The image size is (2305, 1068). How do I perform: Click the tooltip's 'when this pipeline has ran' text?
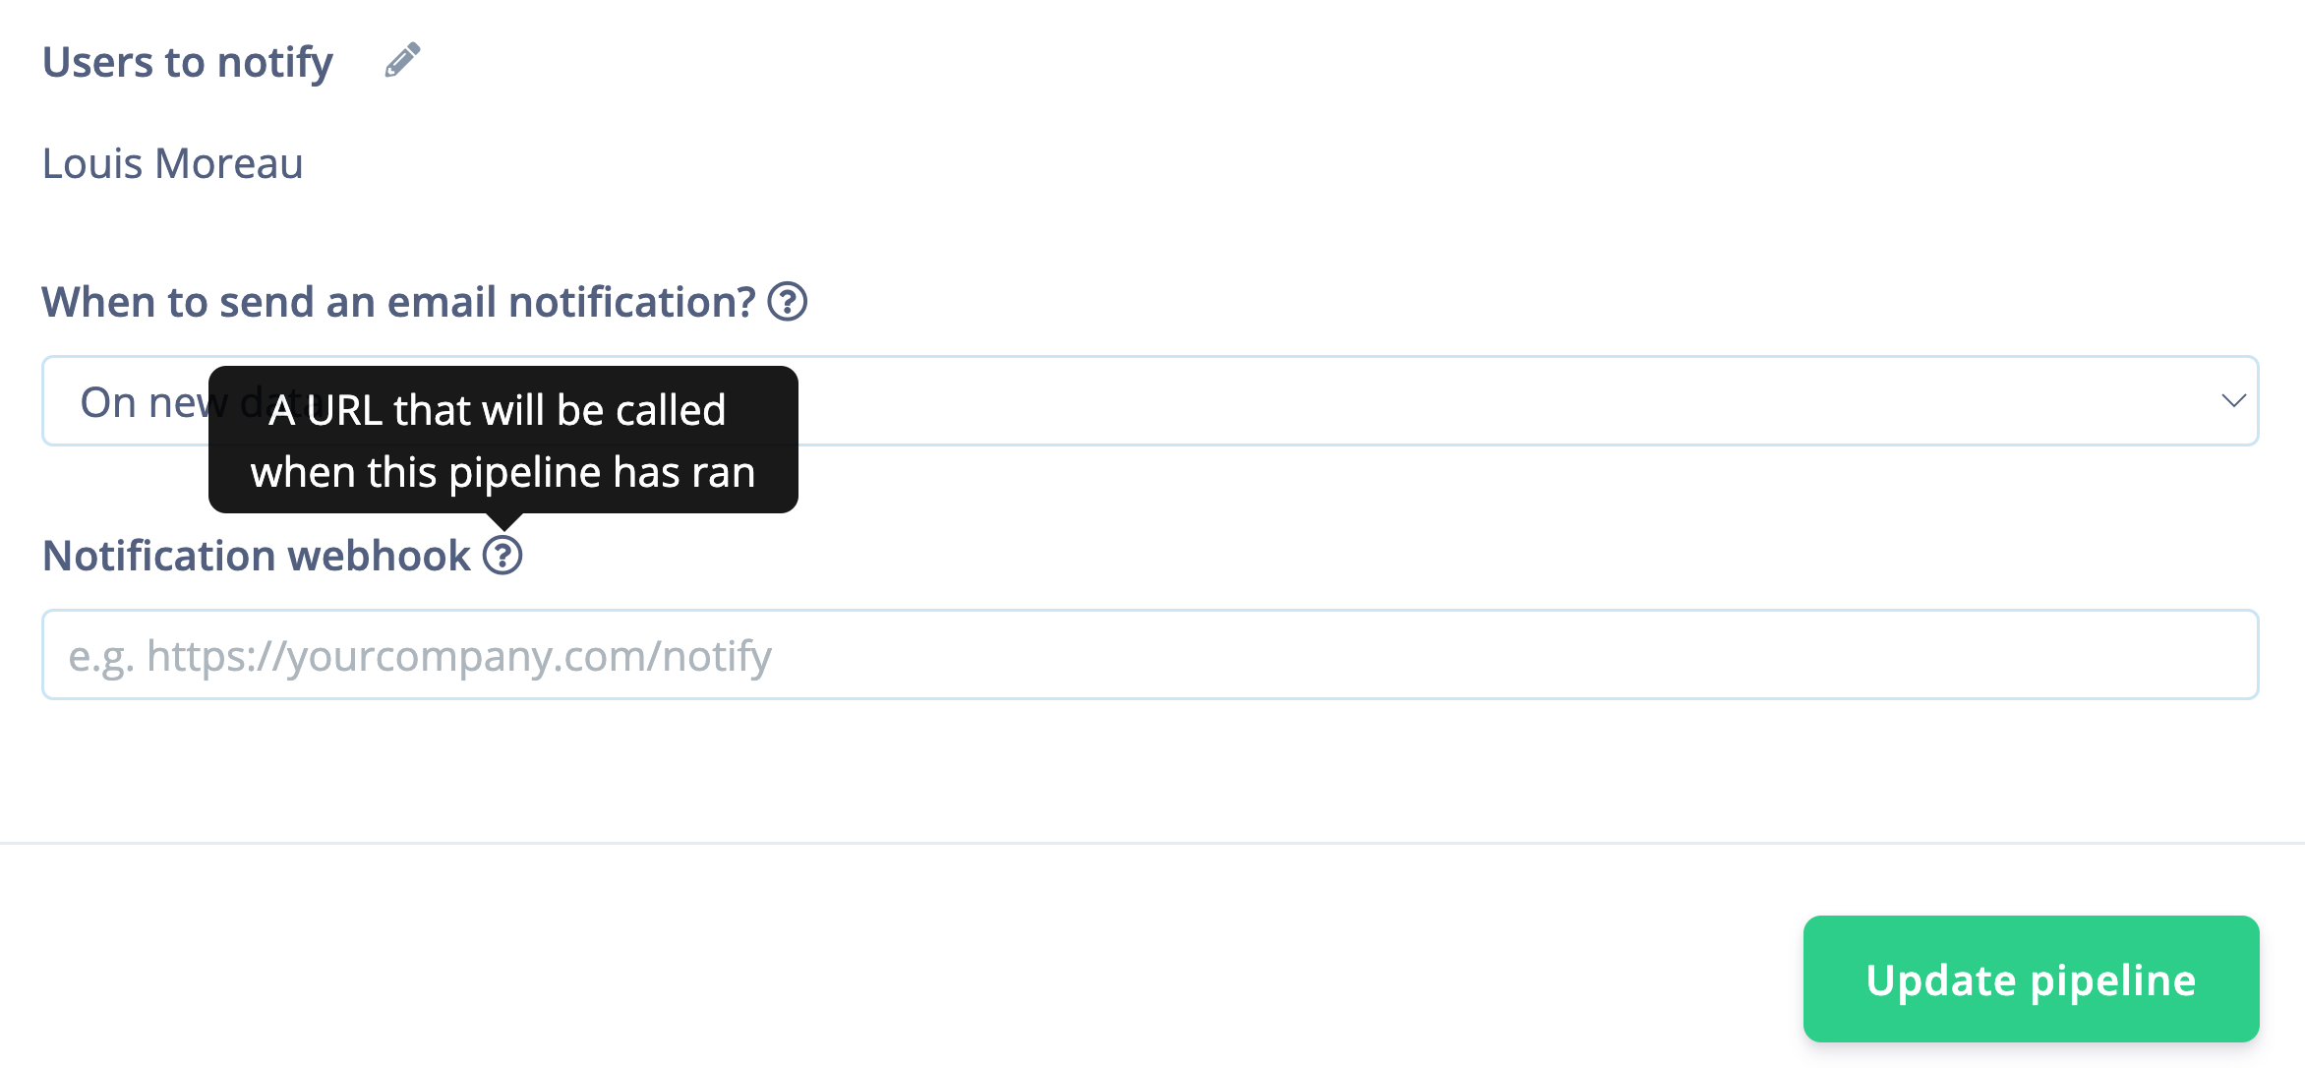[502, 473]
